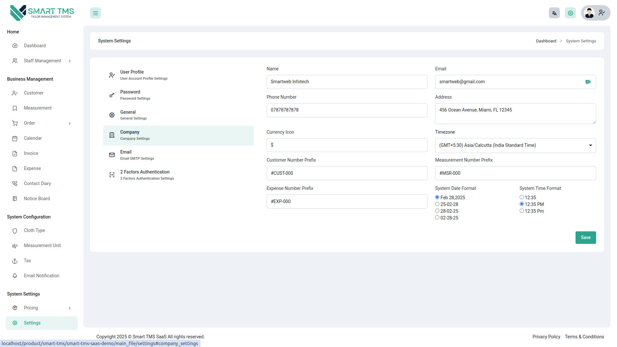This screenshot has width=617, height=347.
Task: Open the language translation icon in the header
Action: [554, 13]
